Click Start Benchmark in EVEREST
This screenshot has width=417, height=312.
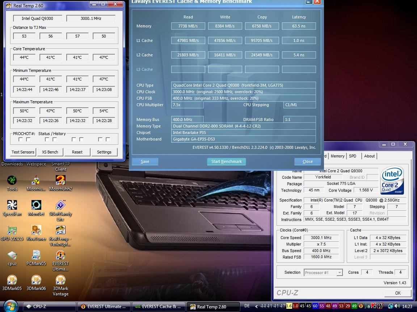227,161
